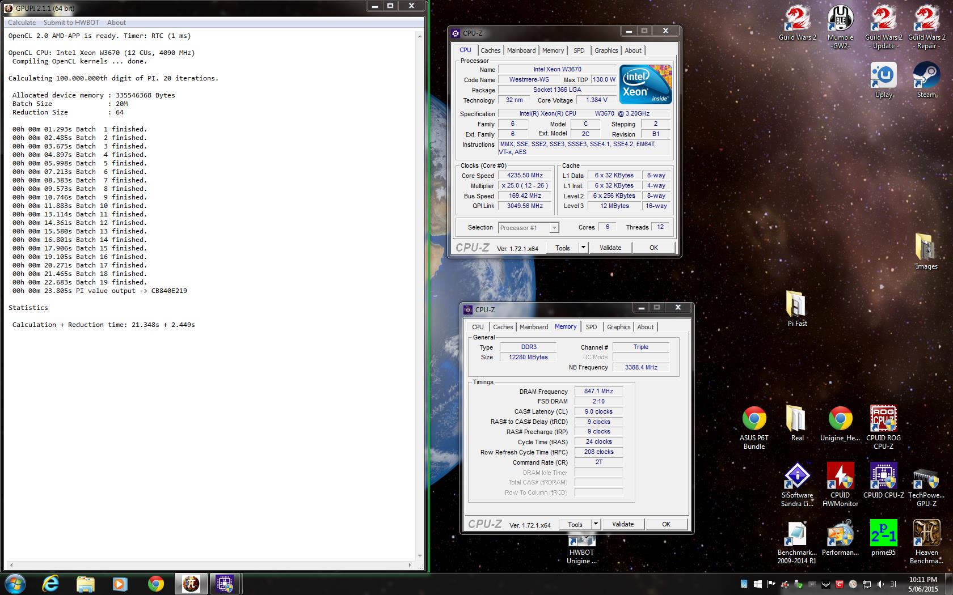
Task: Open PerformanceTest desktop shortcut
Action: point(840,537)
